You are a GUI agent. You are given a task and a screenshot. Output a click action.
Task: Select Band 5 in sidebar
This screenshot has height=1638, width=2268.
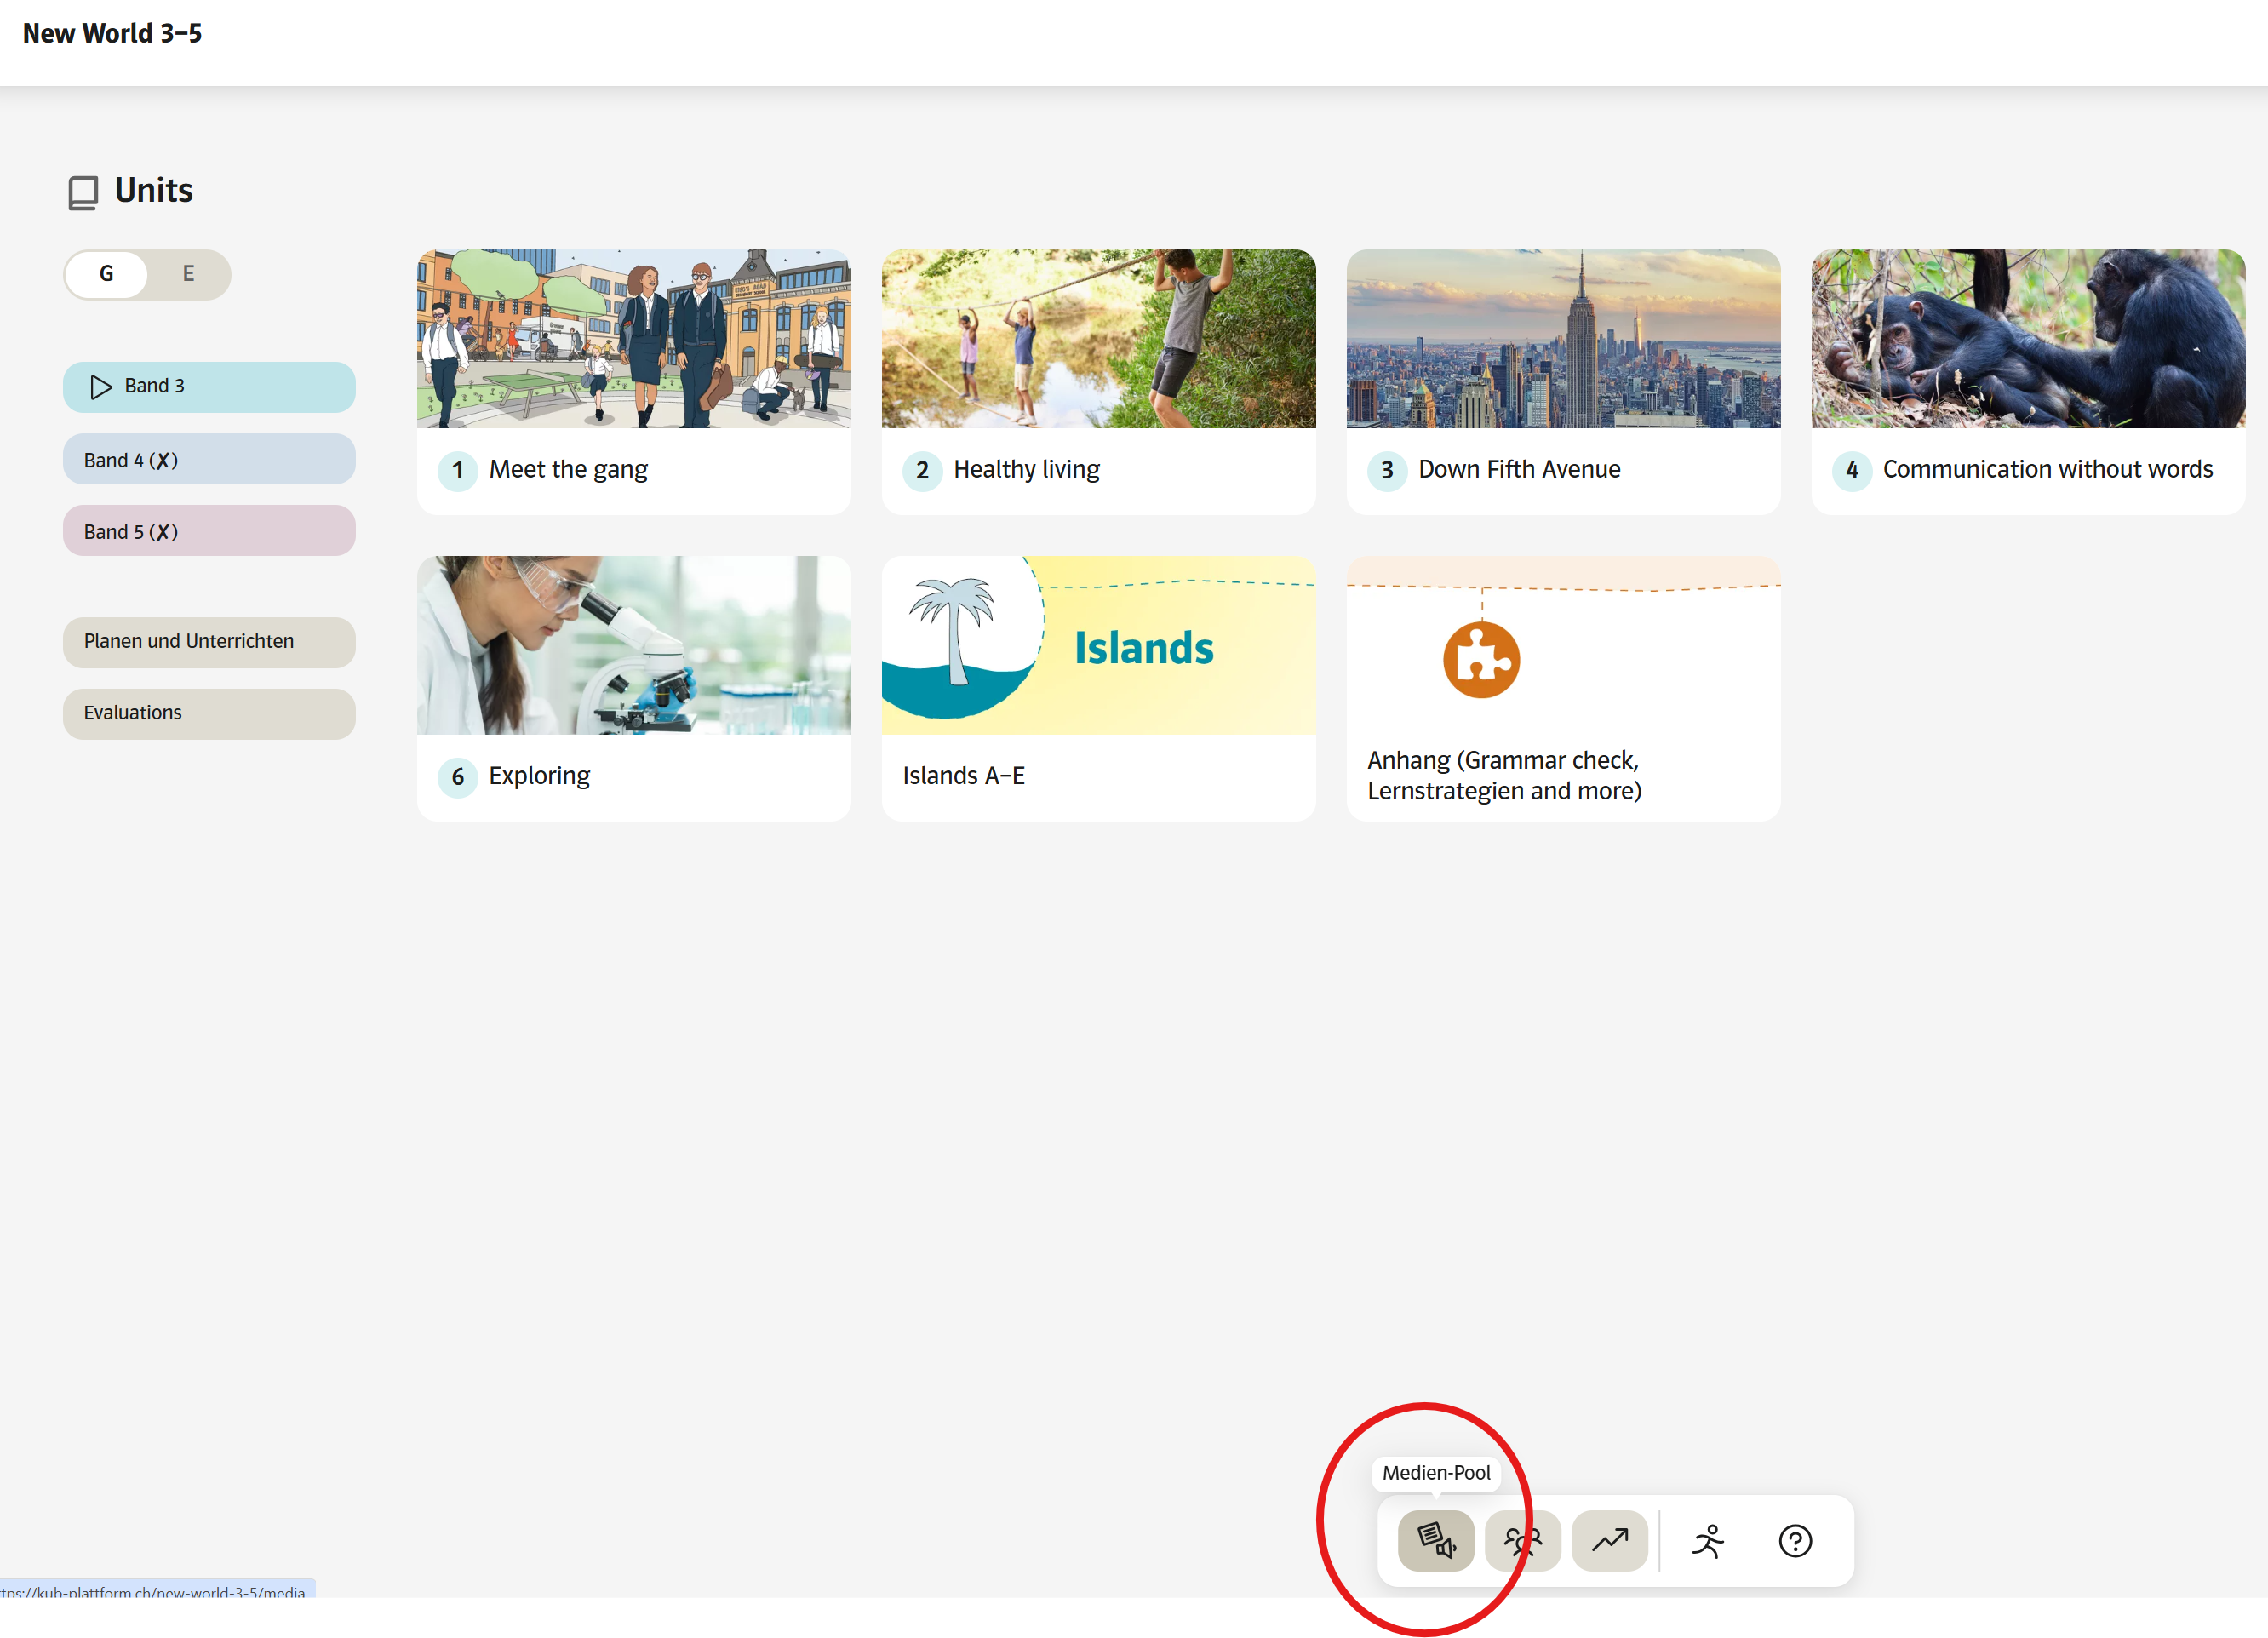click(208, 532)
